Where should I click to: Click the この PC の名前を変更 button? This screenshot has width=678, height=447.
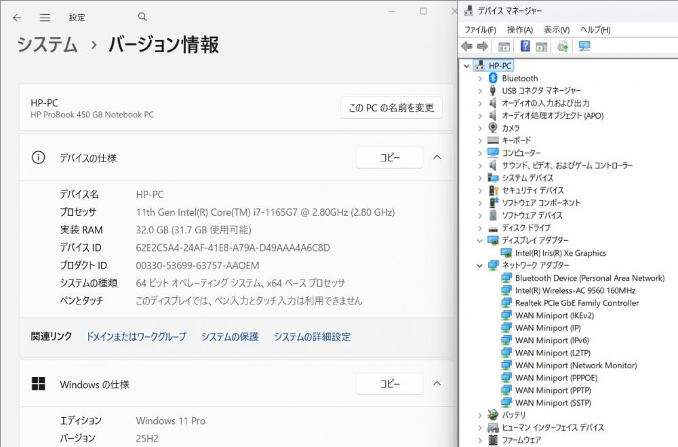point(391,108)
